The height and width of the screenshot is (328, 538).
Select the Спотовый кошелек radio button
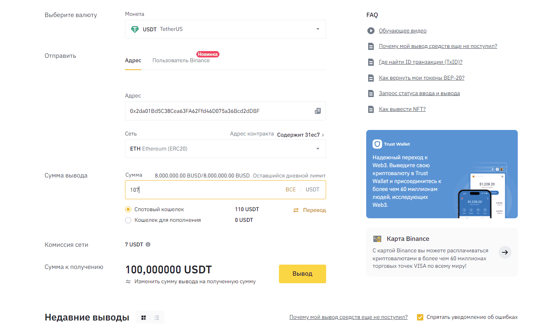click(128, 209)
